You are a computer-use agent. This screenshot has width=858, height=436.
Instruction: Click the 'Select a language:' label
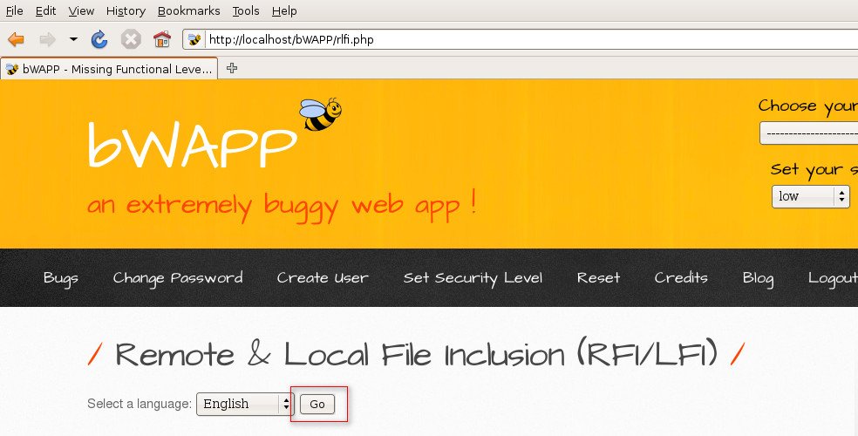click(x=140, y=404)
